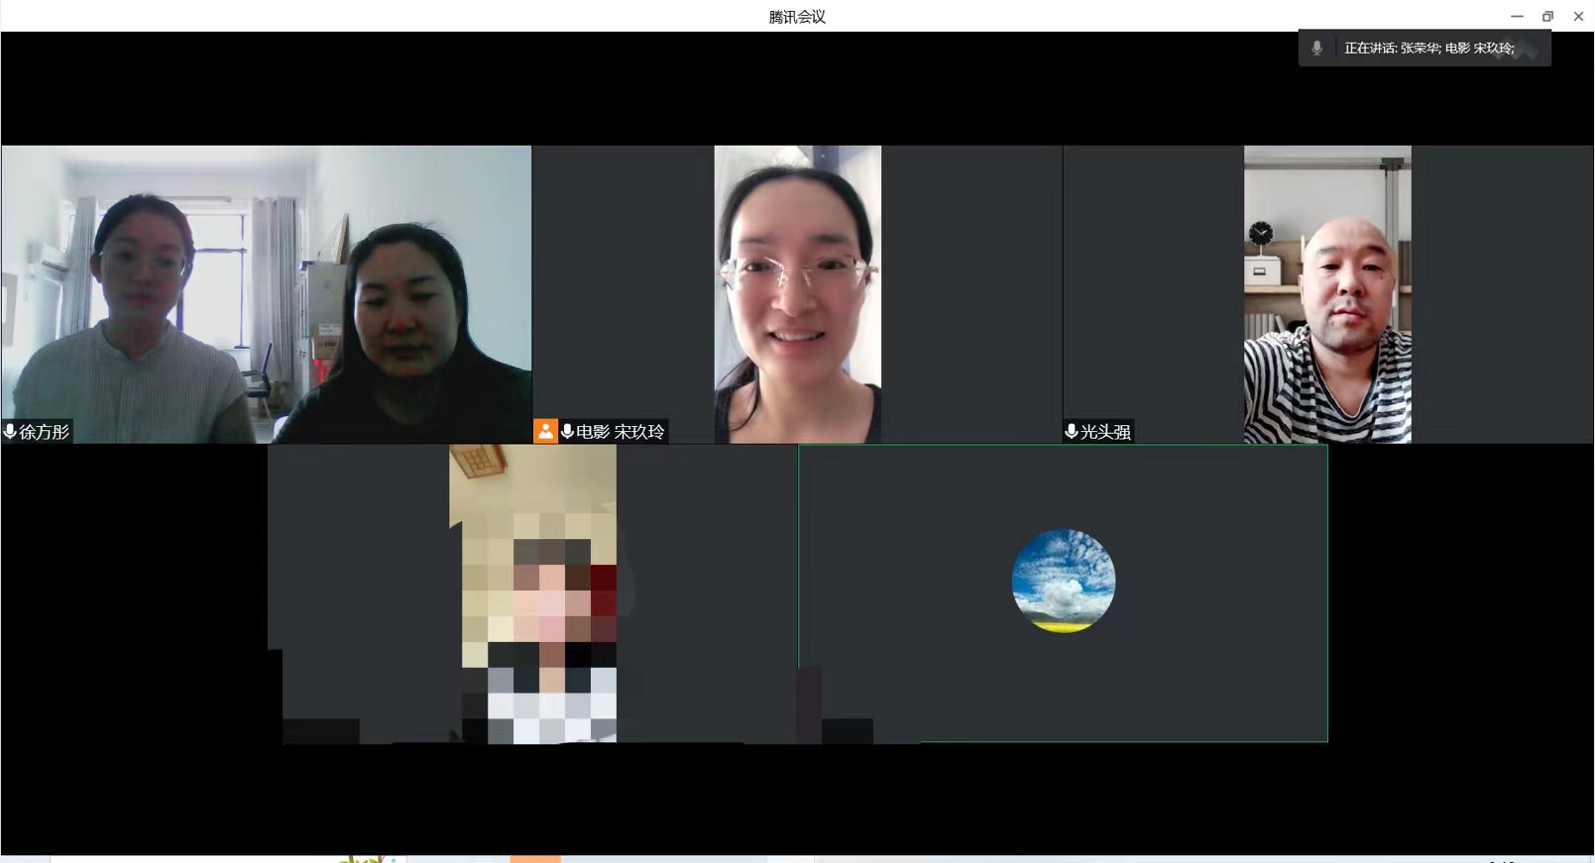
Task: Minimize the 腾讯会议 window
Action: click(x=1517, y=16)
